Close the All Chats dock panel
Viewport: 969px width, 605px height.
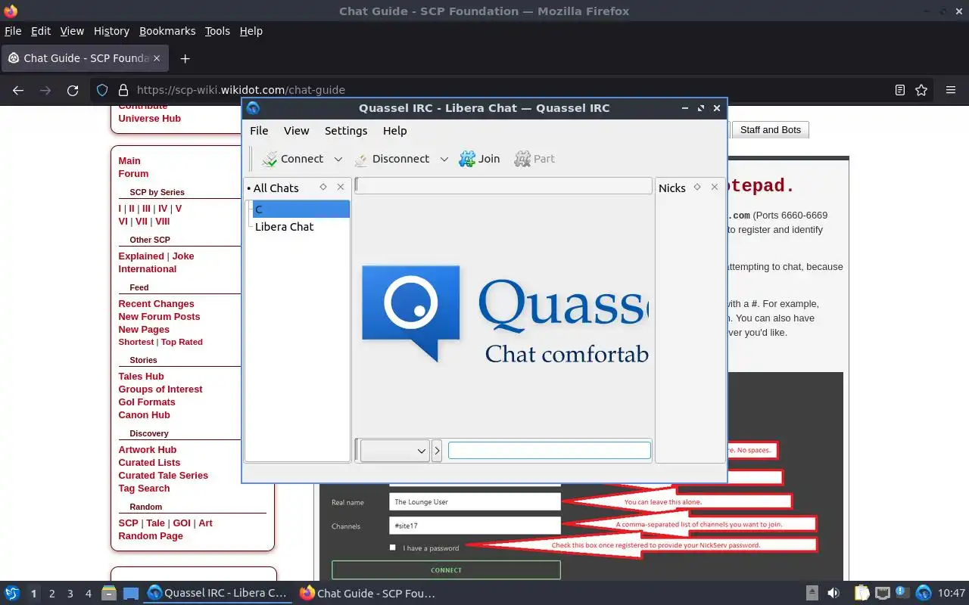341,187
